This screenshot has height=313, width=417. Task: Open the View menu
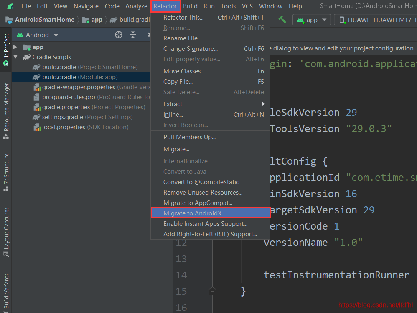(x=60, y=6)
